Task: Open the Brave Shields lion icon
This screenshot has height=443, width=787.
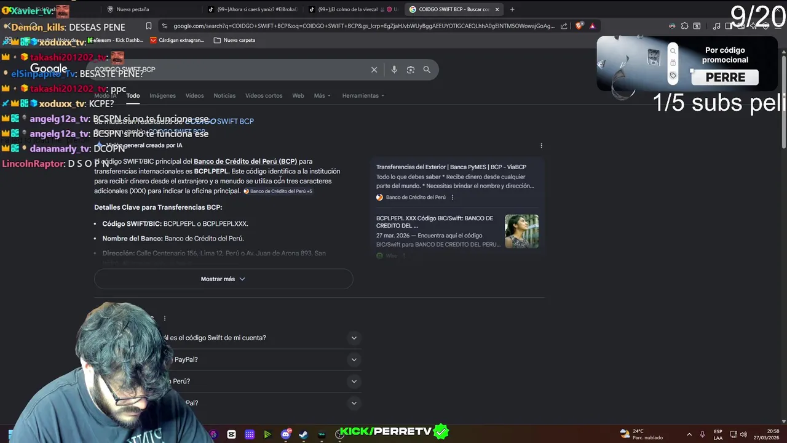Action: (x=579, y=26)
